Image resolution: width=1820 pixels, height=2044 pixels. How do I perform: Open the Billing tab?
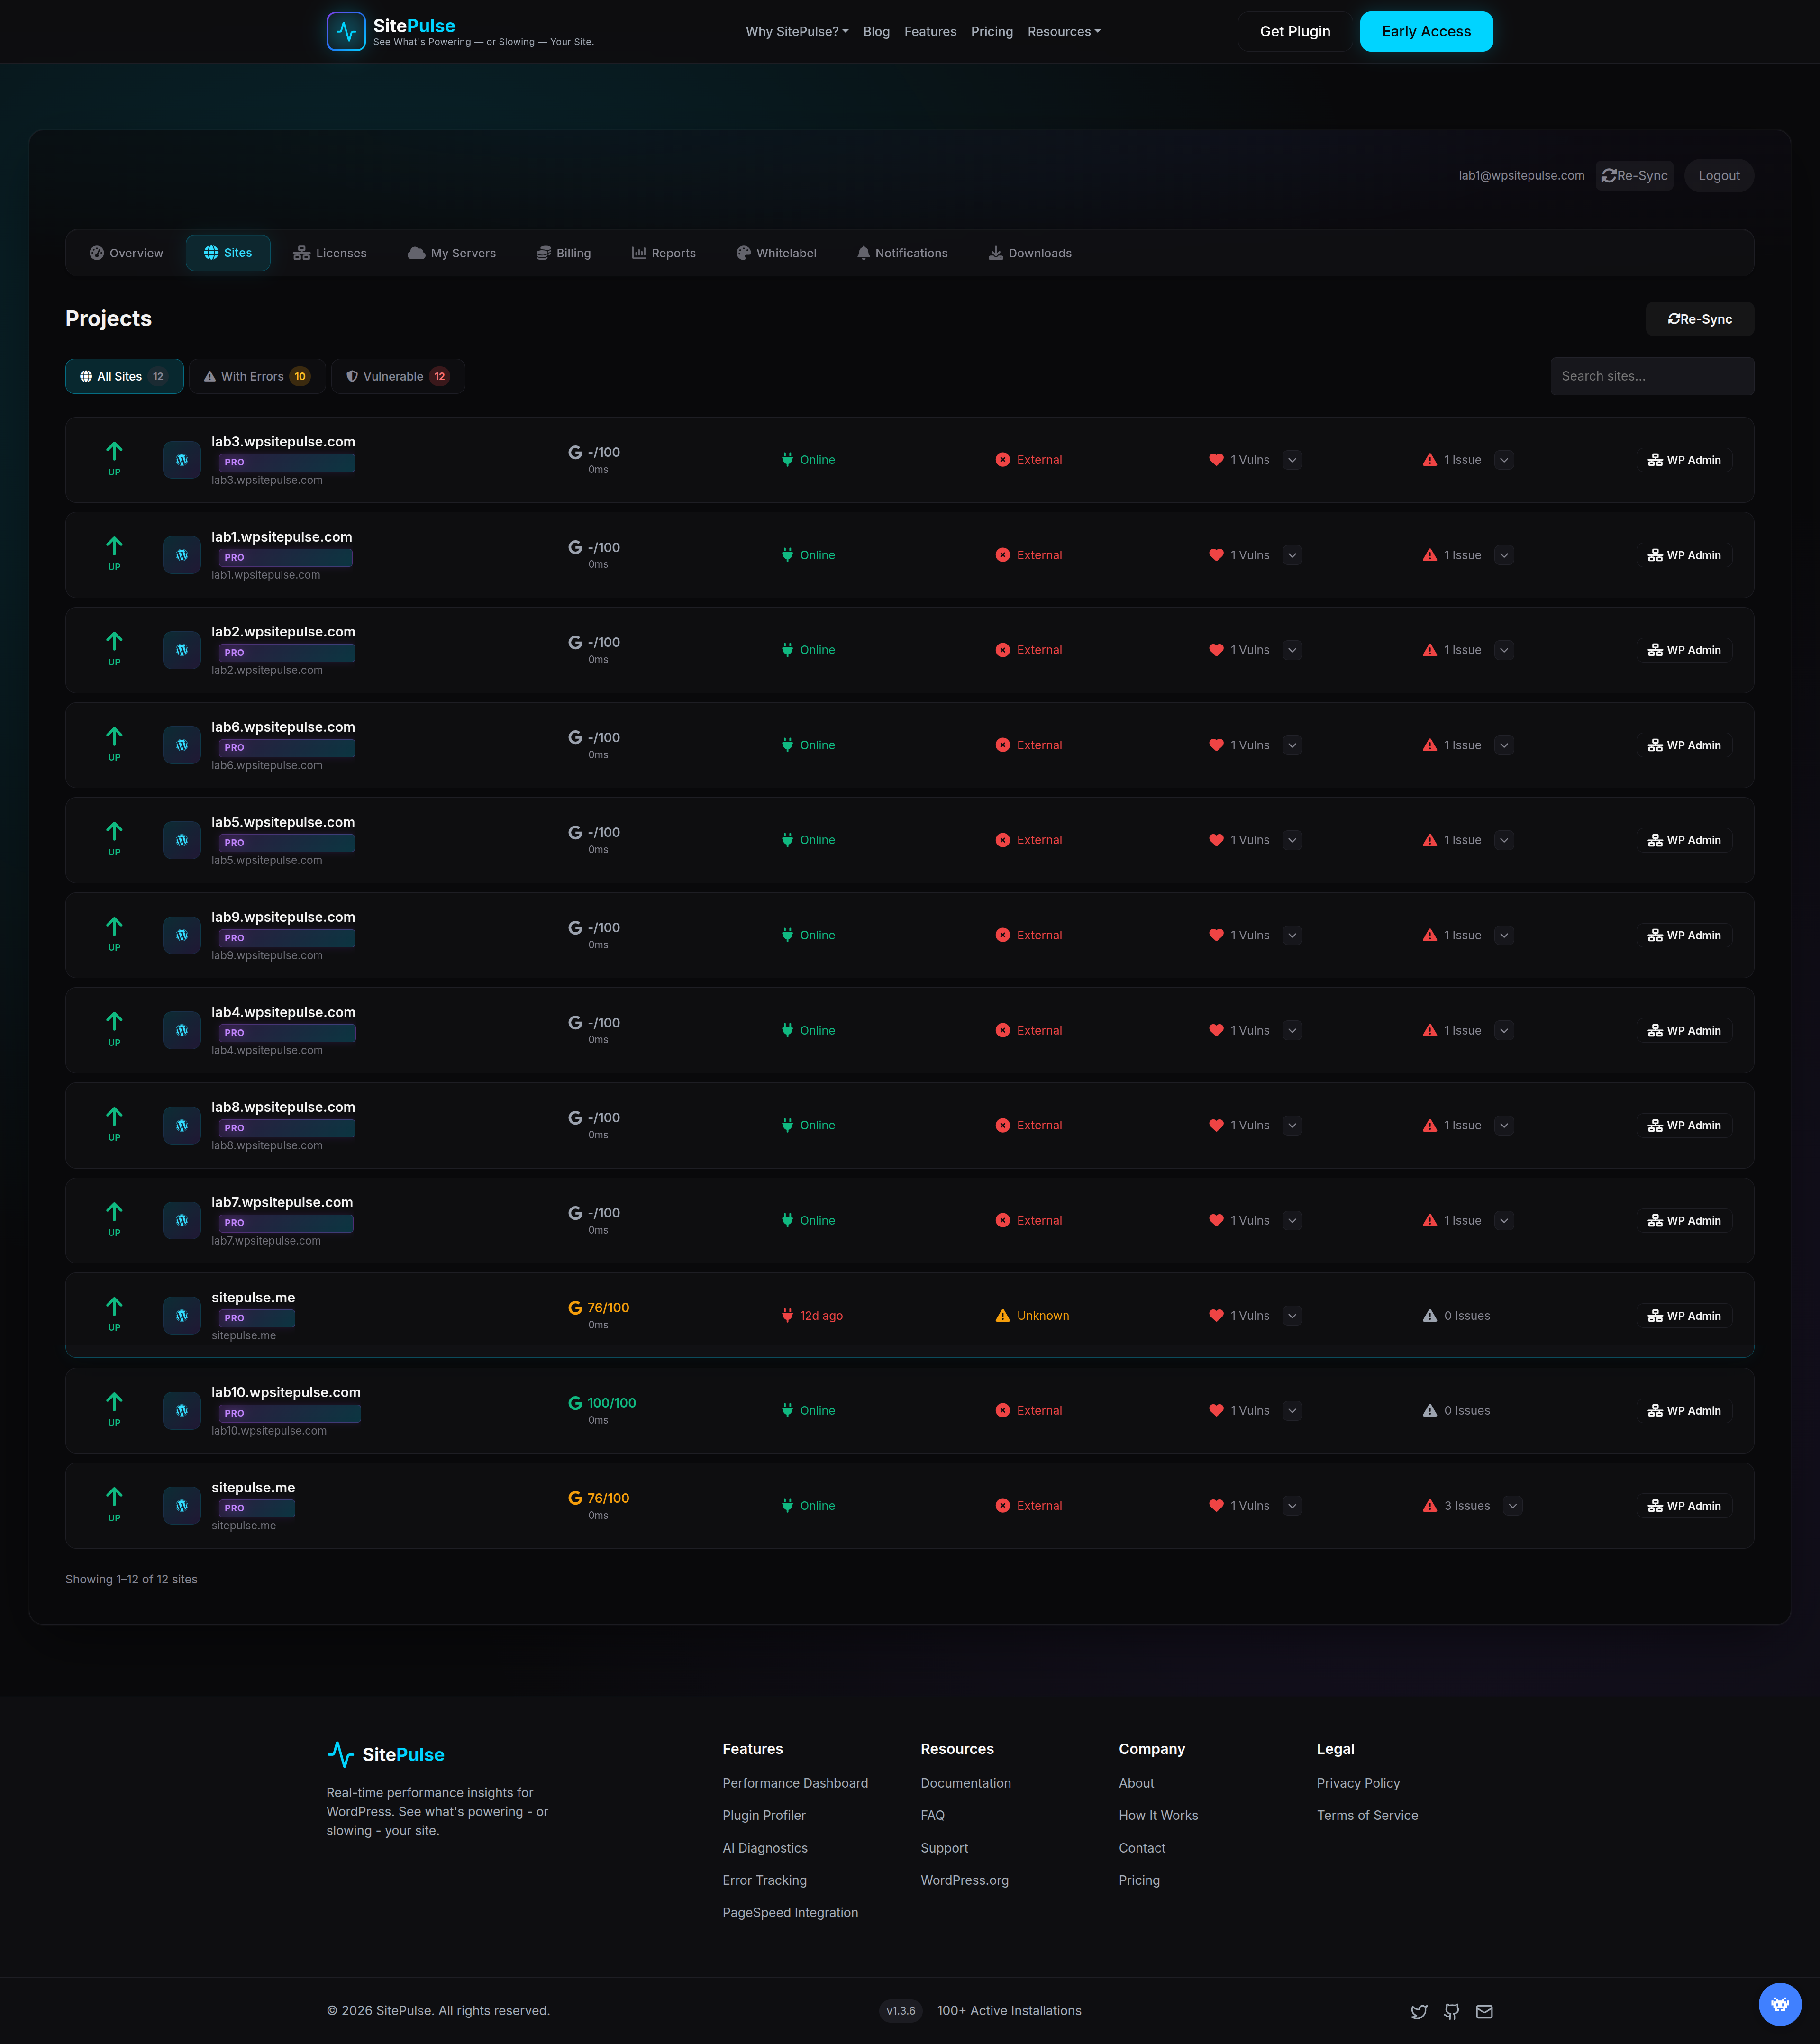click(564, 253)
